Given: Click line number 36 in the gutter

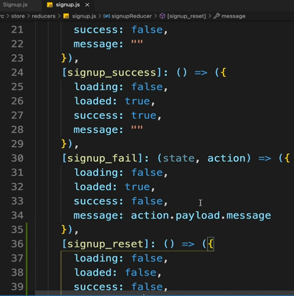Looking at the screenshot, I should (x=17, y=244).
